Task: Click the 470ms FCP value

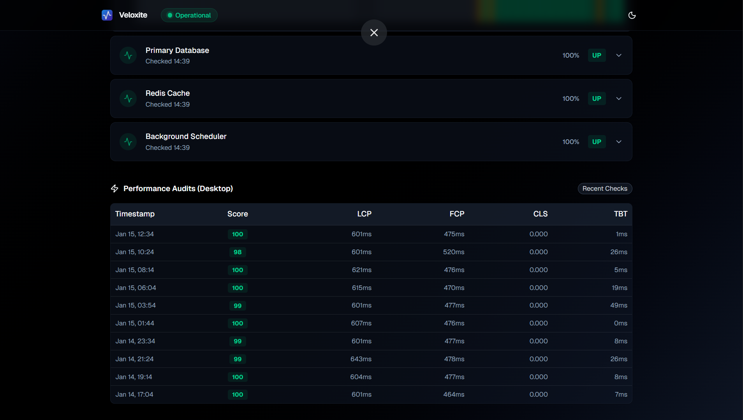Action: tap(454, 288)
